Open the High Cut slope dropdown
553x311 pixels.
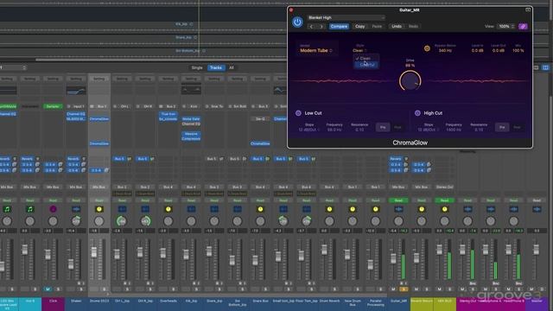pos(428,130)
